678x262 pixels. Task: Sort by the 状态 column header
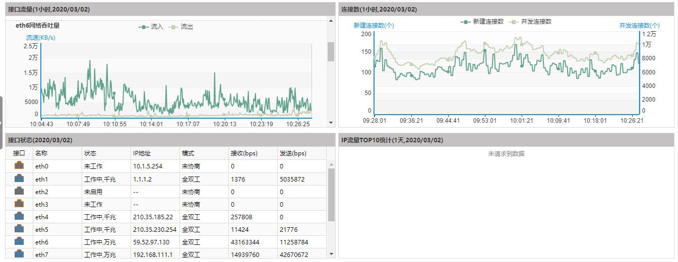pos(106,153)
